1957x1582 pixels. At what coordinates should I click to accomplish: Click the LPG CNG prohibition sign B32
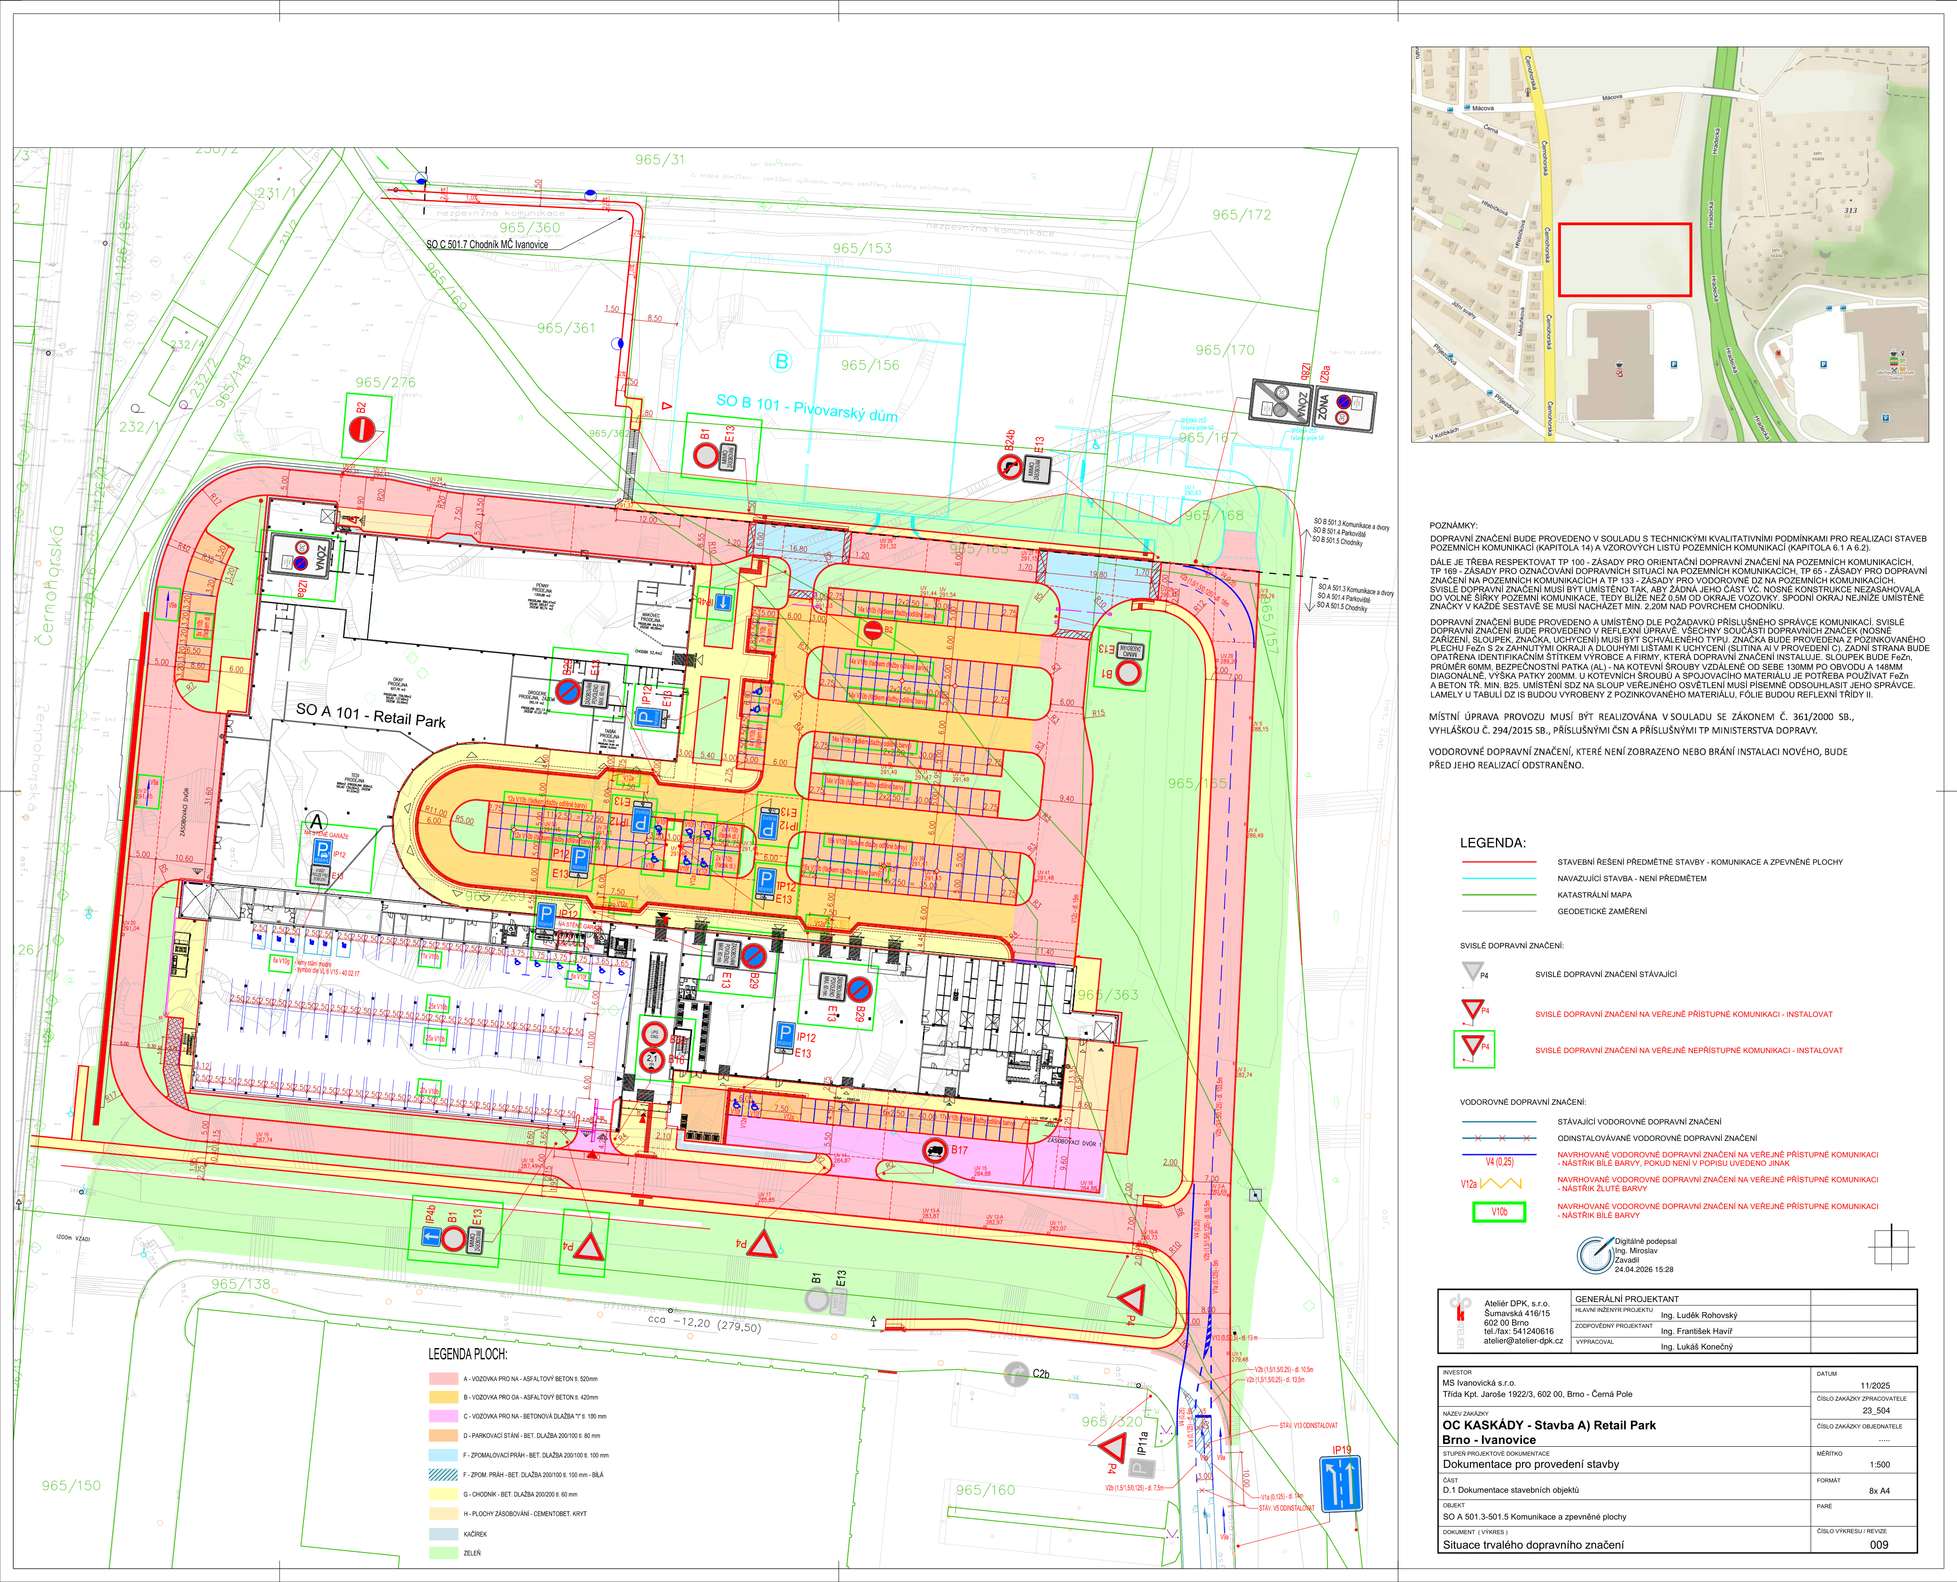[653, 1034]
